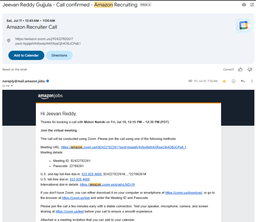Click the sender address noreply@mail.amazon.jobs
The height and width of the screenshot is (222, 256).
[23, 81]
